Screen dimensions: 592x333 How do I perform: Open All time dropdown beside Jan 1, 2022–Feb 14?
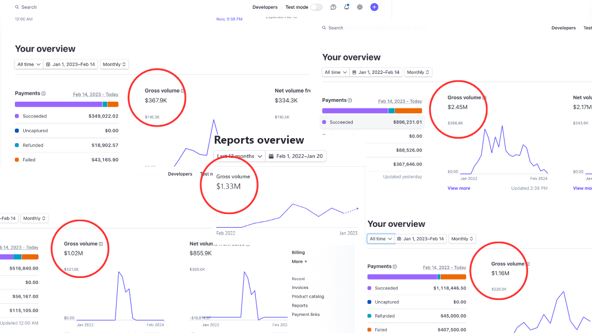(336, 72)
